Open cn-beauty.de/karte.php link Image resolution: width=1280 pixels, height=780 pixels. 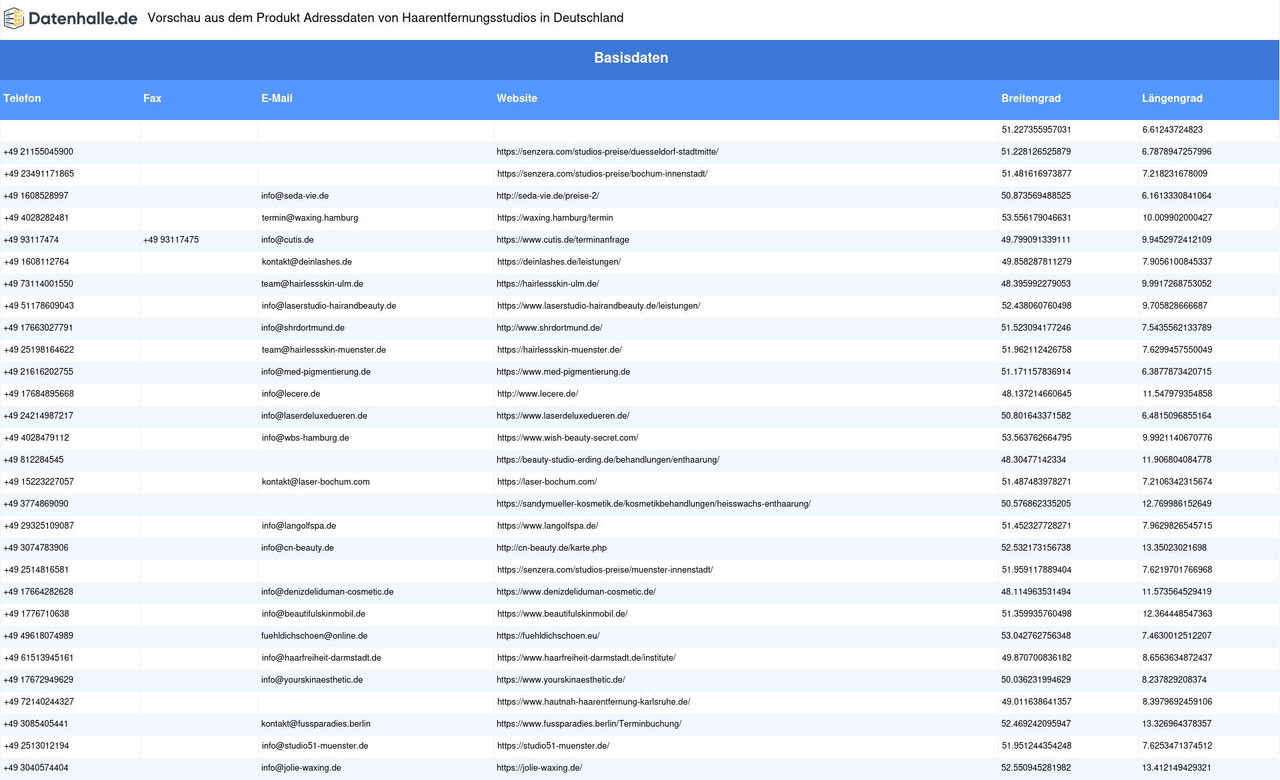[x=551, y=548]
